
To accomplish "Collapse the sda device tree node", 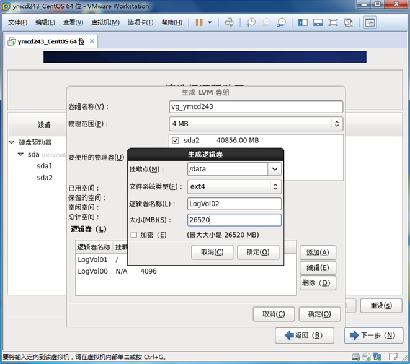I will click(x=20, y=154).
